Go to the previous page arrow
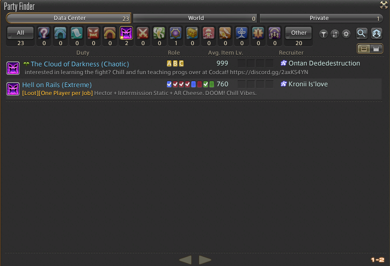The width and height of the screenshot is (390, 266). [x=185, y=260]
